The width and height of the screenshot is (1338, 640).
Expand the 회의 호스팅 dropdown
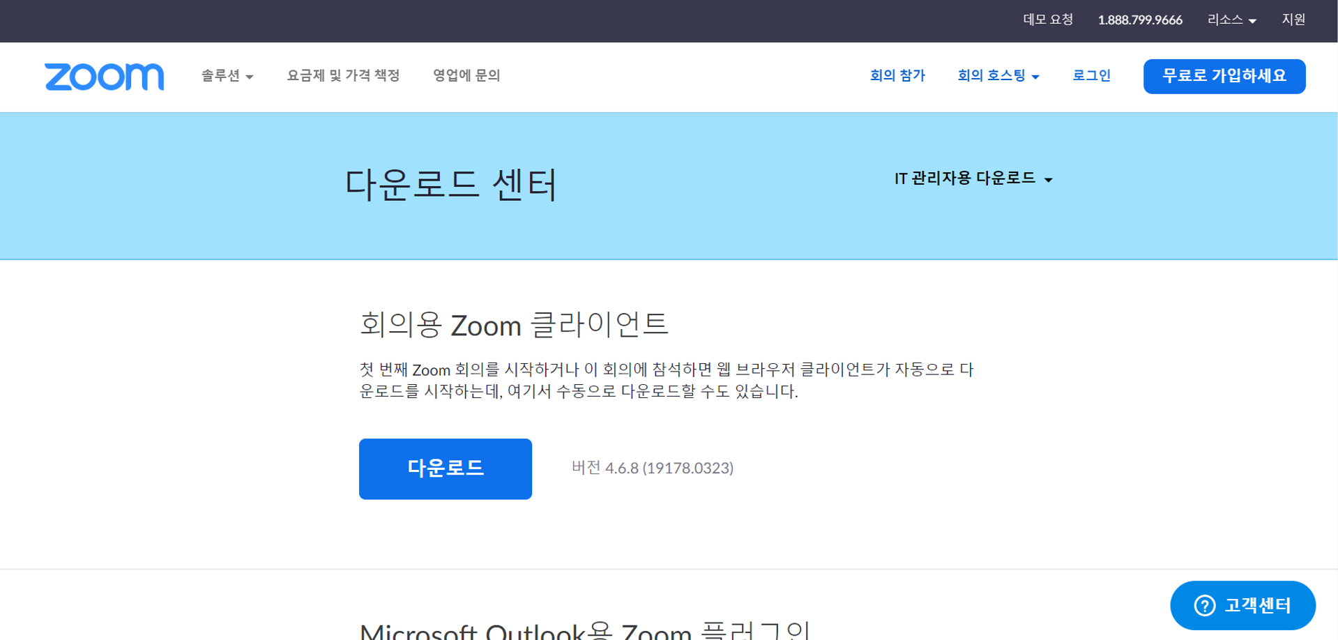[x=998, y=75]
